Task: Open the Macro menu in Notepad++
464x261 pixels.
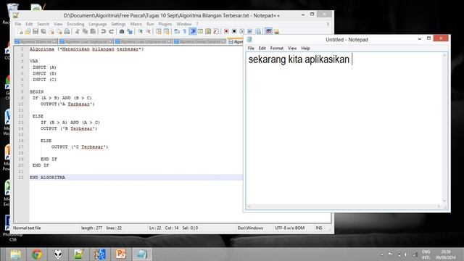Action: pos(136,24)
